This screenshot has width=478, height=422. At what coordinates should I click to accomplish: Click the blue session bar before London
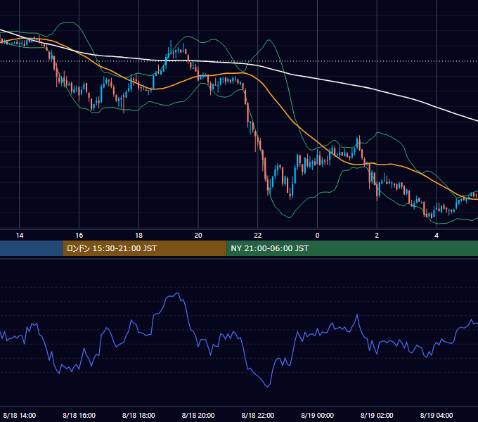[x=32, y=248]
